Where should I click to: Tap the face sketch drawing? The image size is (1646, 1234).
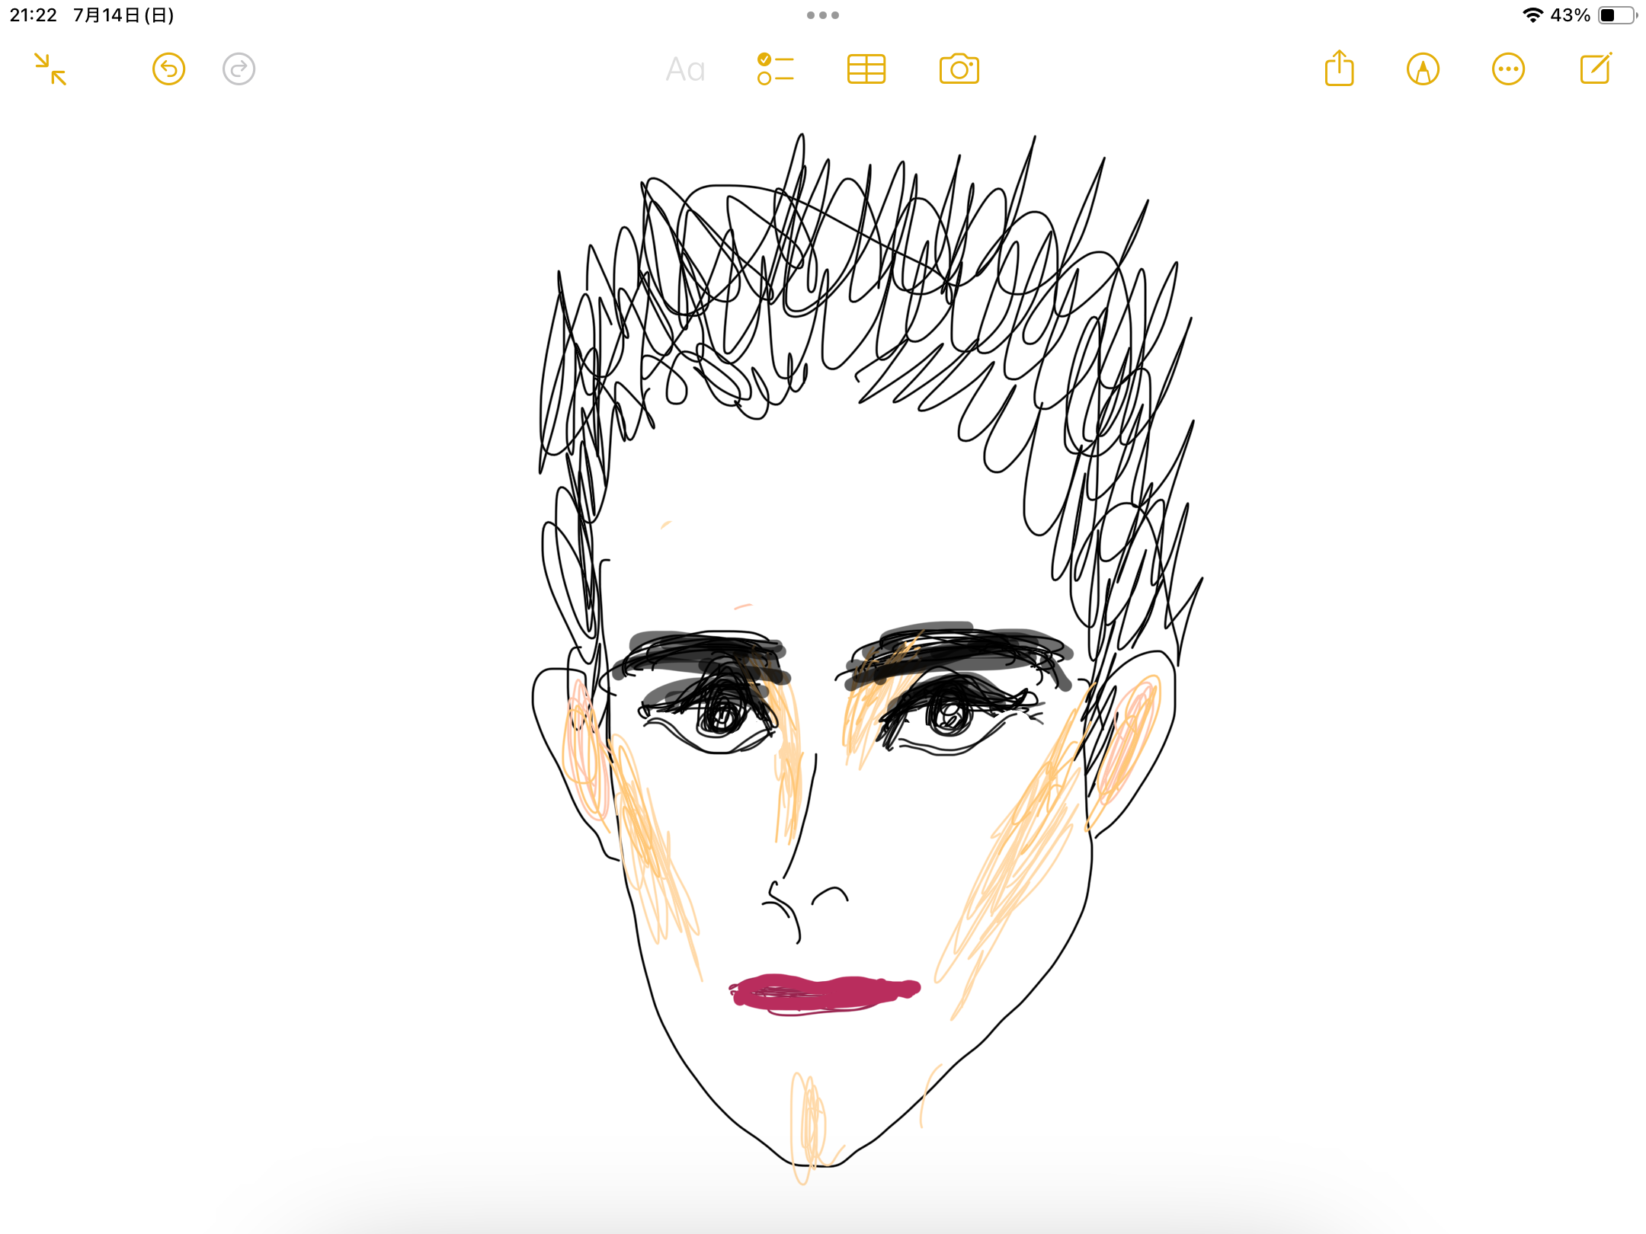pos(867,660)
